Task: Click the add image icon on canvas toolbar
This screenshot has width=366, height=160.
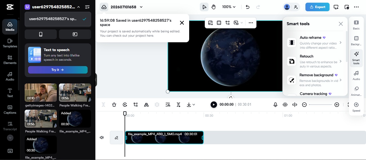Action: 211,23
